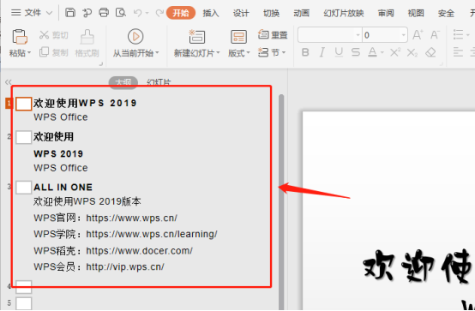Image resolution: width=475 pixels, height=311 pixels.
Task: Select the 开始 ribbon tab
Action: pyautogui.click(x=181, y=13)
